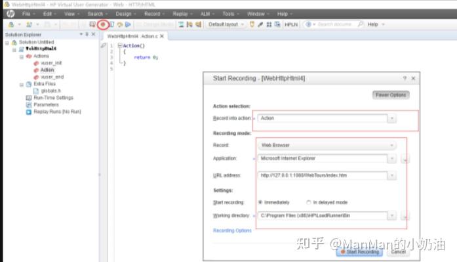Select vuser_init action in tree
Image resolution: width=457 pixels, height=262 pixels.
[51, 63]
